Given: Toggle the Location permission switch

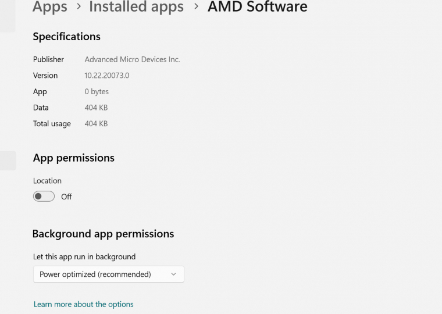Looking at the screenshot, I should (44, 197).
